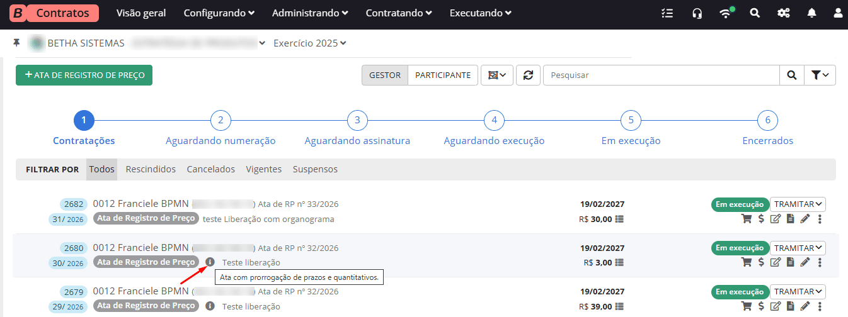Image resolution: width=848 pixels, height=317 pixels.
Task: Click the info icon on row 2679
Action: pos(210,306)
